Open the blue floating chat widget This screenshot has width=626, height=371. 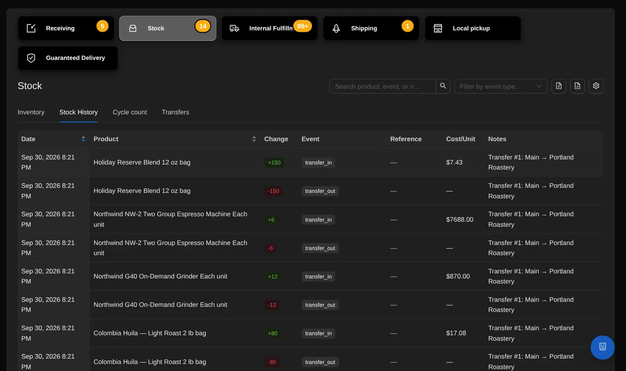click(603, 347)
